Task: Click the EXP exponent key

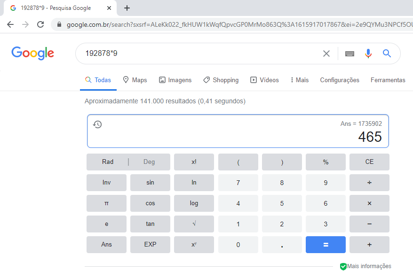Action: pyautogui.click(x=150, y=245)
